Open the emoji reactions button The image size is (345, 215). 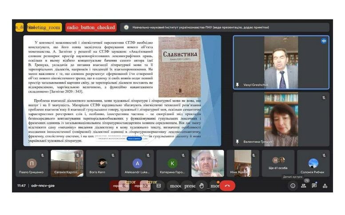[x=175, y=186]
